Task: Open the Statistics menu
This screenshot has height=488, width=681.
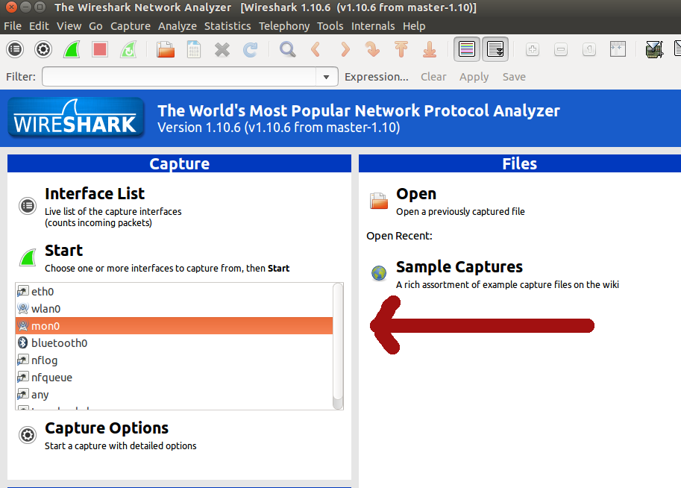Action: tap(227, 26)
